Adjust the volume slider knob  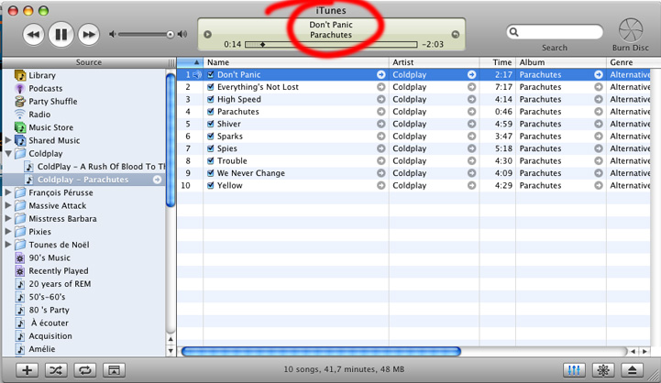(170, 35)
